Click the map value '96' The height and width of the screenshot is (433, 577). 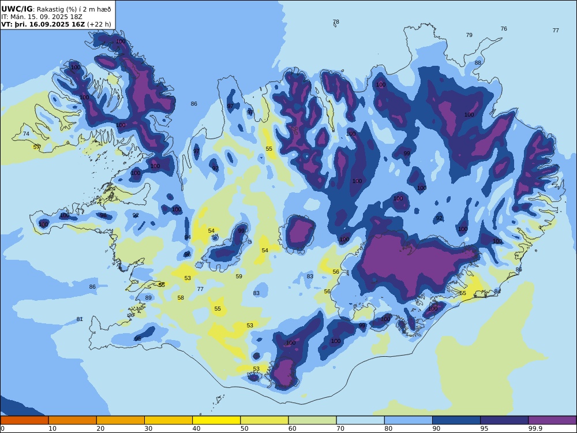tap(188, 255)
